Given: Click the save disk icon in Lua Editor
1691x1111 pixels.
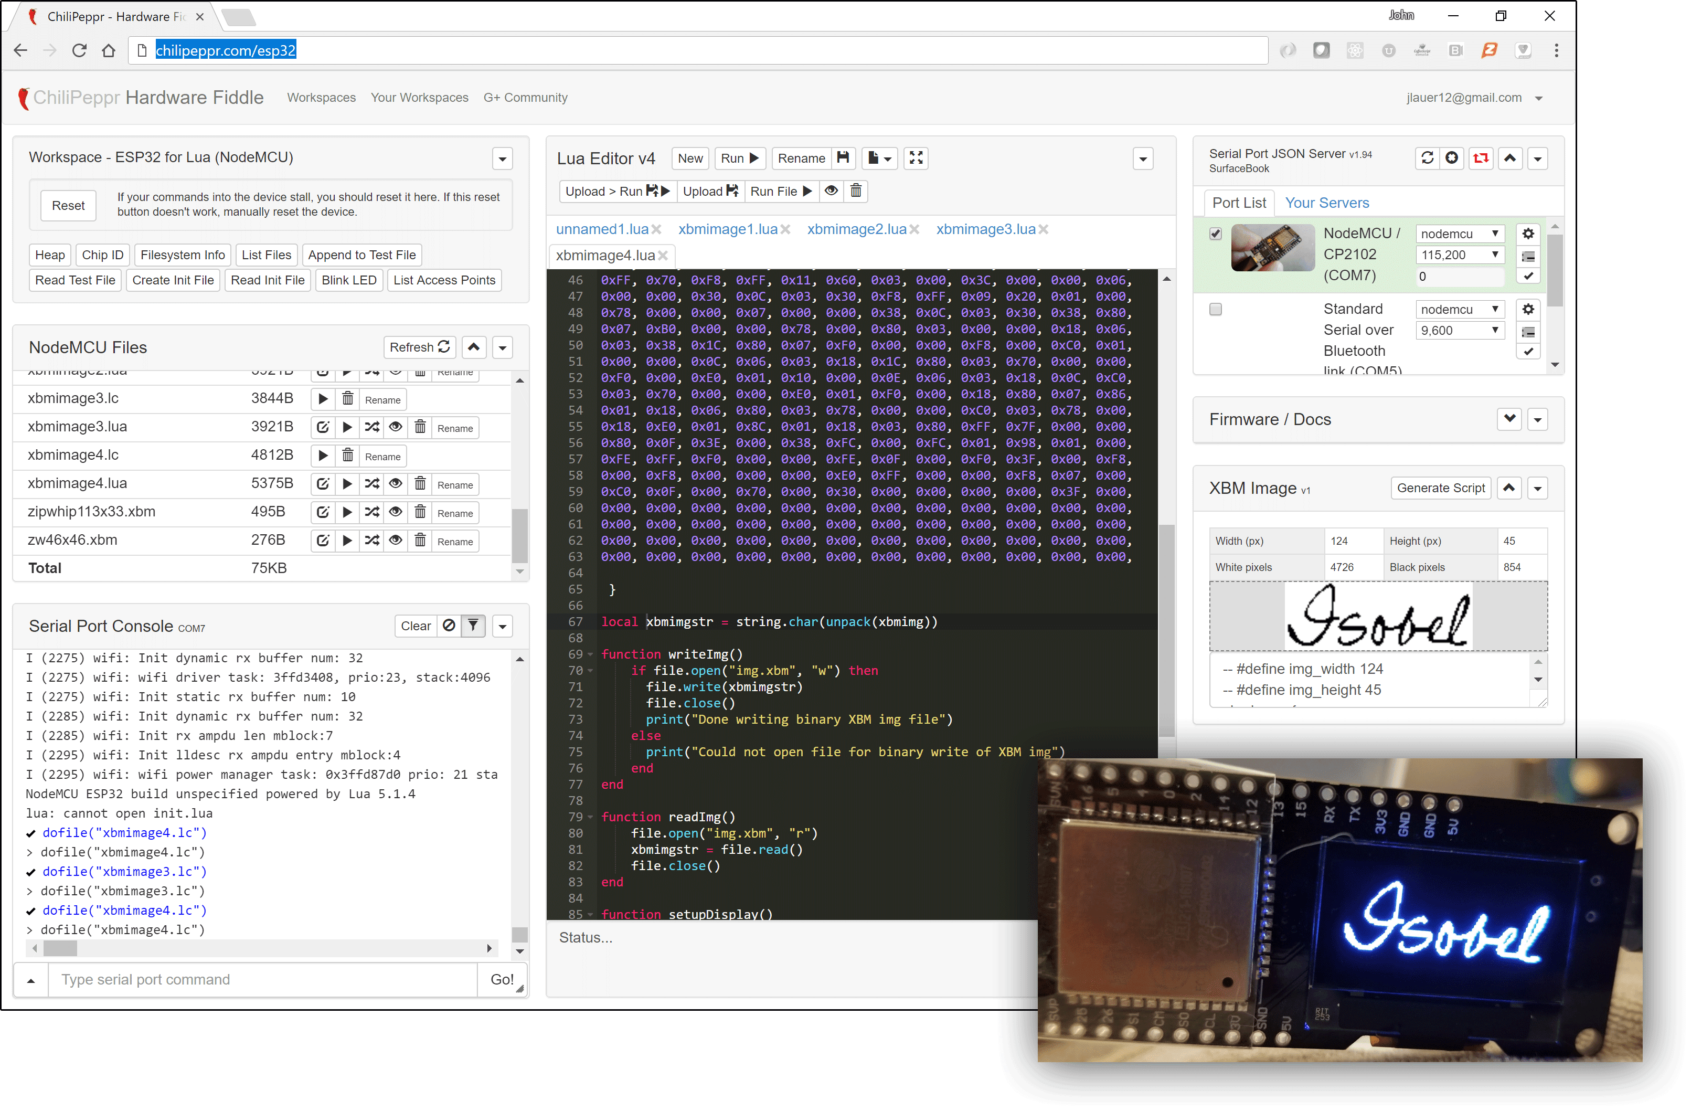Looking at the screenshot, I should point(843,158).
